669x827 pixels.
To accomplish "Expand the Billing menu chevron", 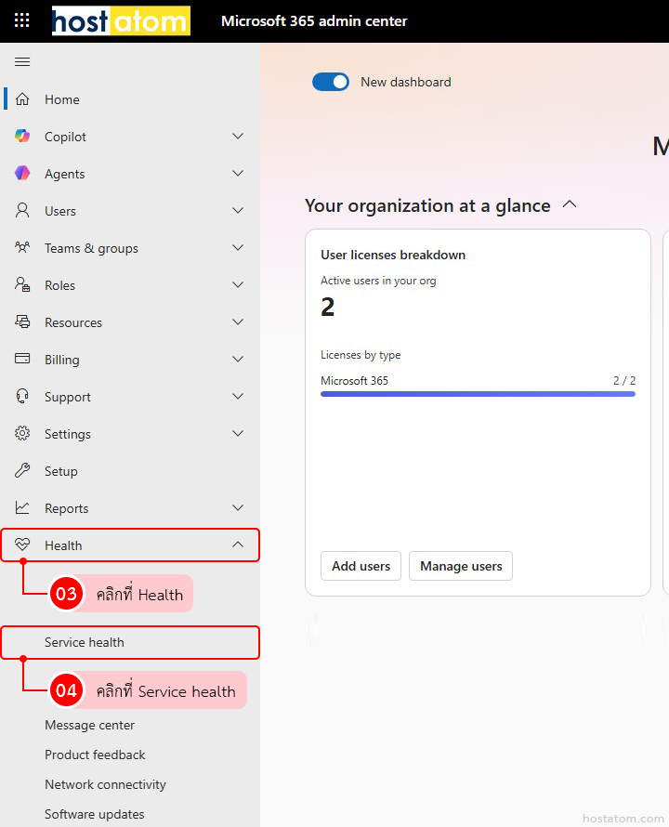I will [x=238, y=359].
